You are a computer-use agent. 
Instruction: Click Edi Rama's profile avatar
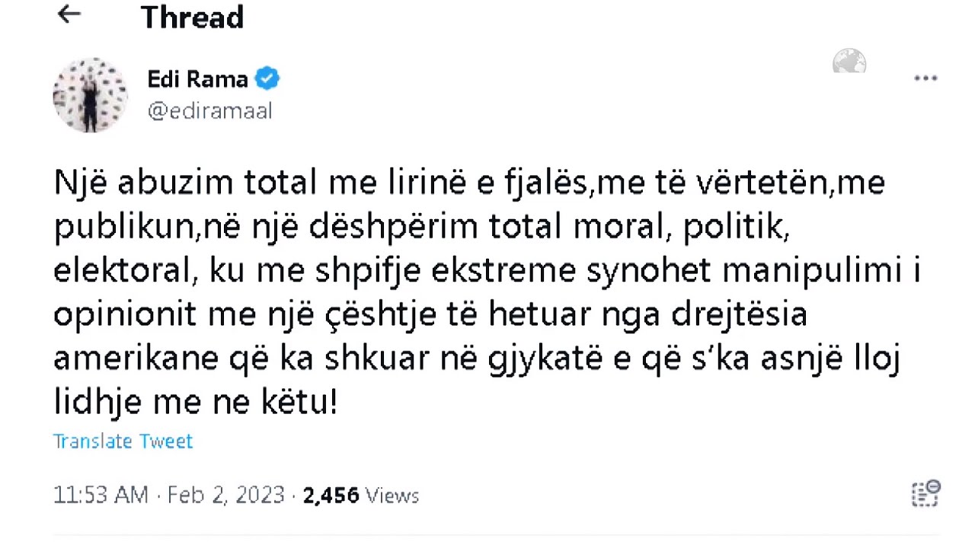(90, 95)
